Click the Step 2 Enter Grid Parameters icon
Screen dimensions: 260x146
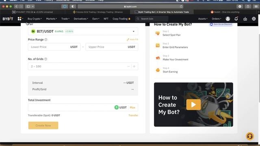click(x=158, y=45)
